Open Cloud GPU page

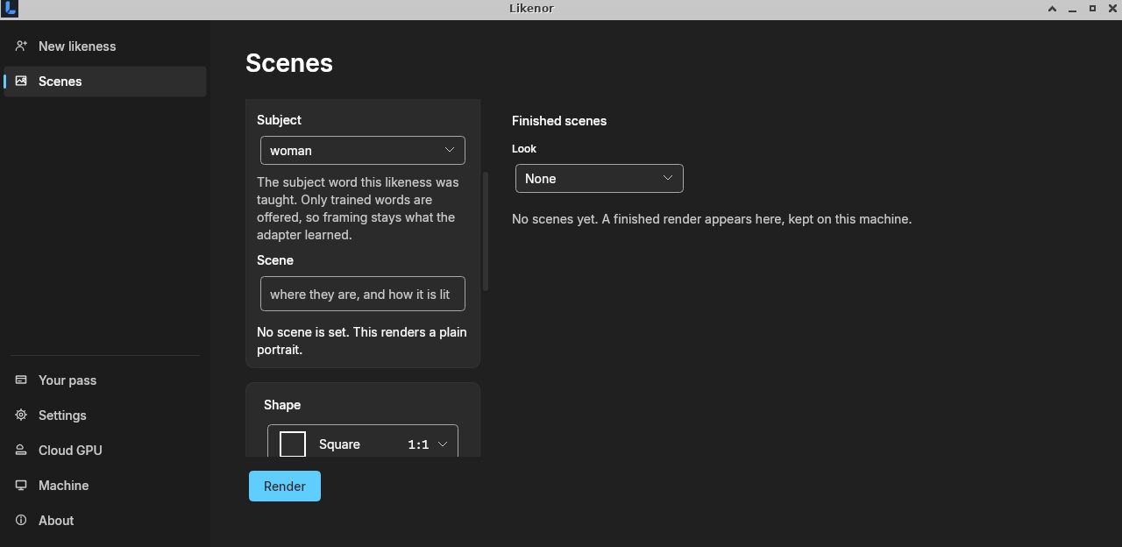[105, 451]
